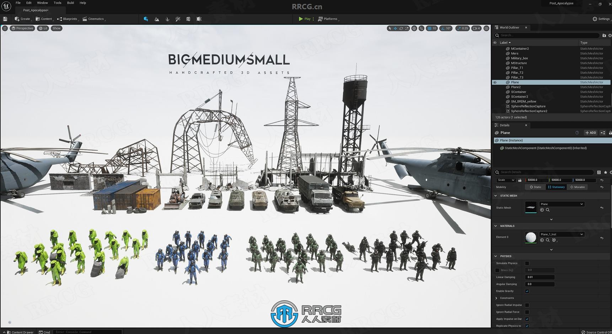Click the favorites star icon in Details
The width and height of the screenshot is (612, 334).
pyautogui.click(x=606, y=172)
